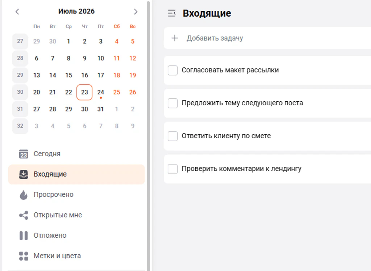This screenshot has height=271, width=371.
Task: Collapse sidebar using the menu icon near Входящие
Action: click(x=172, y=13)
